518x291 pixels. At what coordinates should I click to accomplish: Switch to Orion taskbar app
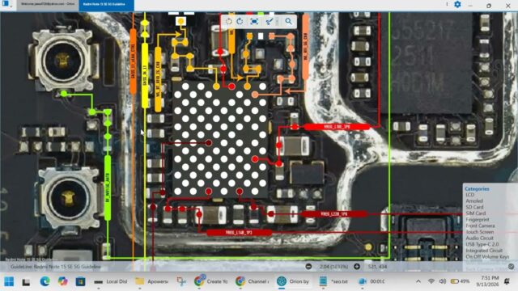click(x=293, y=281)
